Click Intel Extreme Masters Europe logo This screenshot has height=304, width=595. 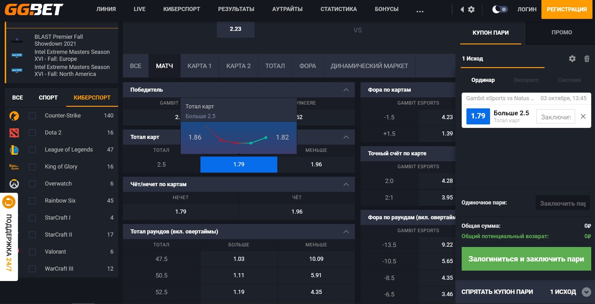point(17,55)
